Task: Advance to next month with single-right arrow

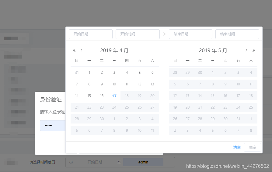Action: (246, 50)
